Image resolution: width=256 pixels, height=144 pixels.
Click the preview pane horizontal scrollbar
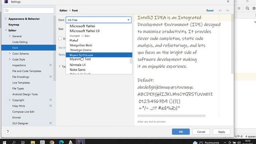pos(171,116)
